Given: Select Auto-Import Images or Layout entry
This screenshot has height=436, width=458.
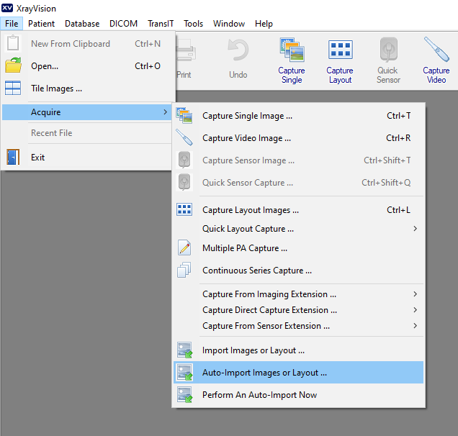Looking at the screenshot, I should point(299,373).
